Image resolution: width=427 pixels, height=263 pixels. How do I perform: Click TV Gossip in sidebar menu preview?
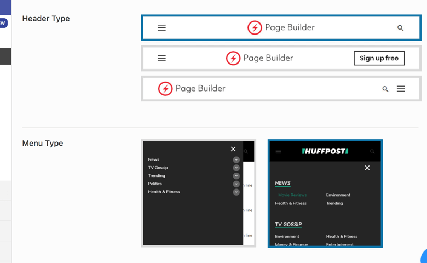click(158, 168)
